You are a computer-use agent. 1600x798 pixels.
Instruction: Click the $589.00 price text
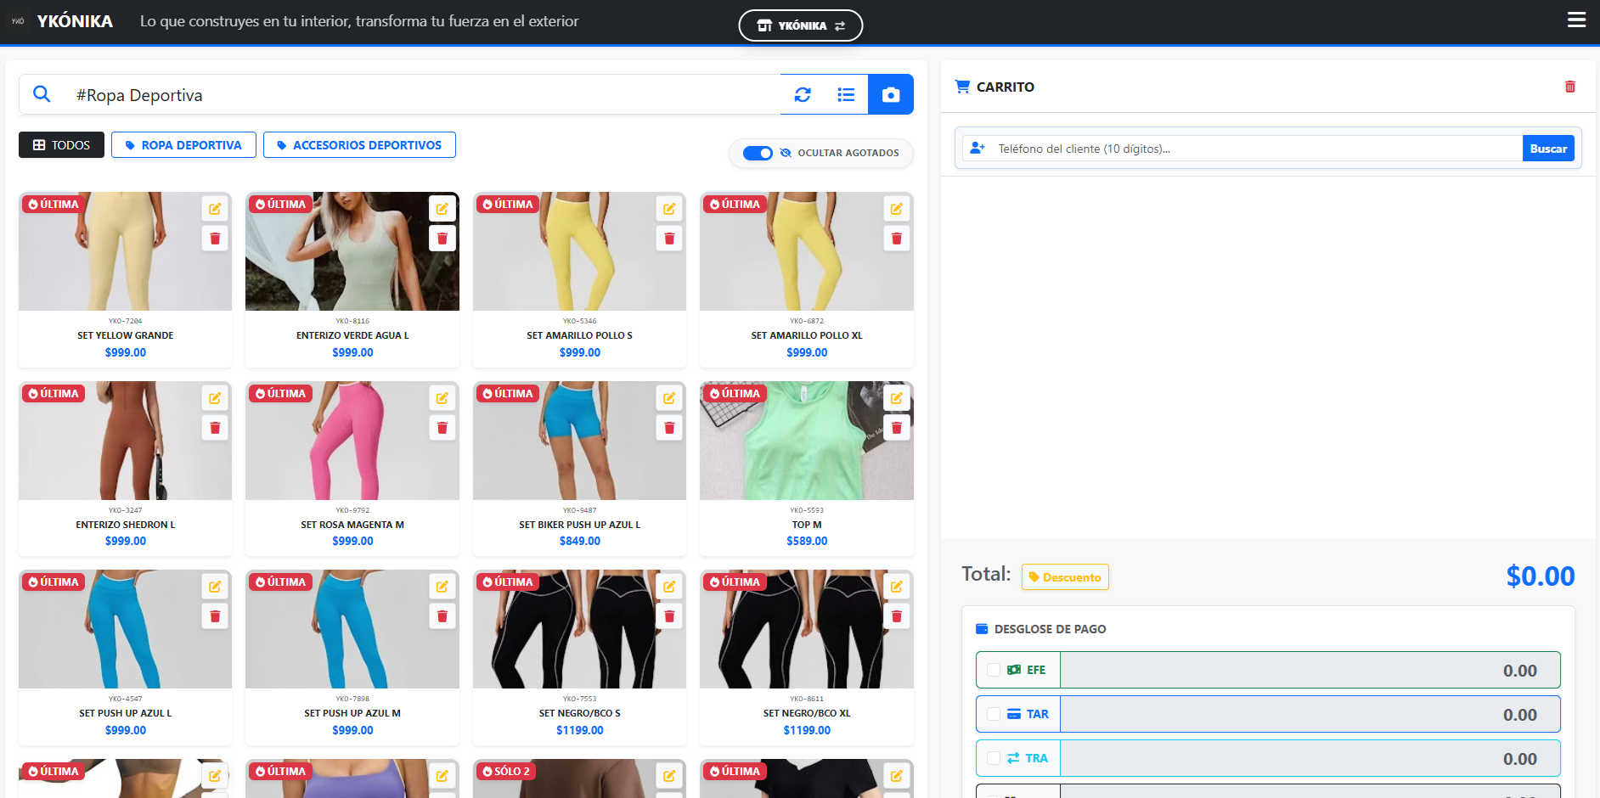coord(807,541)
